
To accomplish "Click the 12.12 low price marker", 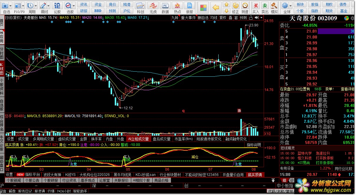I will (x=128, y=108).
